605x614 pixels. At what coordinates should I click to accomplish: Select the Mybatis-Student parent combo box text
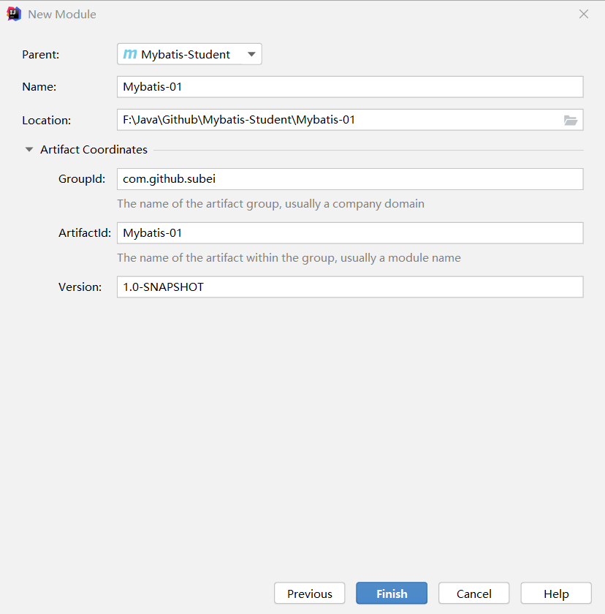click(186, 54)
